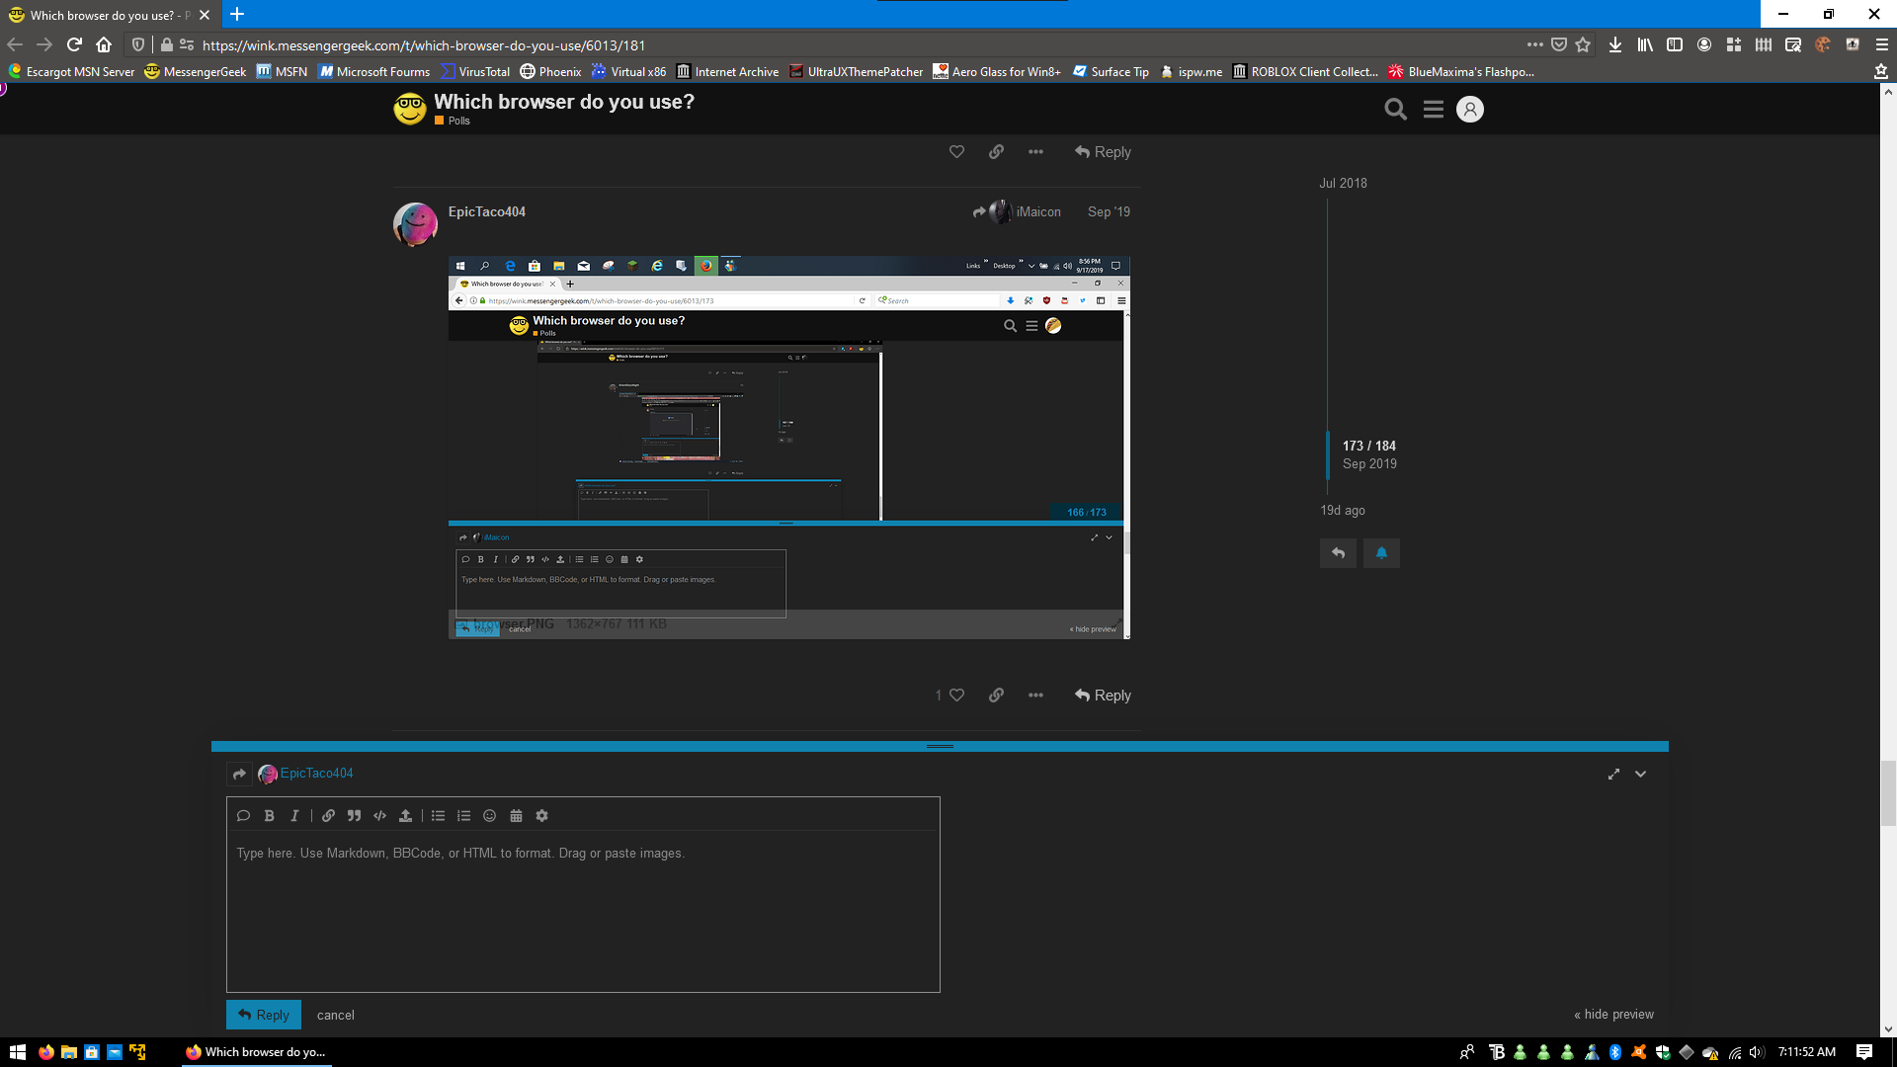Insert a quote bubble in the composer
Screen dimensions: 1897x1067
click(x=243, y=816)
